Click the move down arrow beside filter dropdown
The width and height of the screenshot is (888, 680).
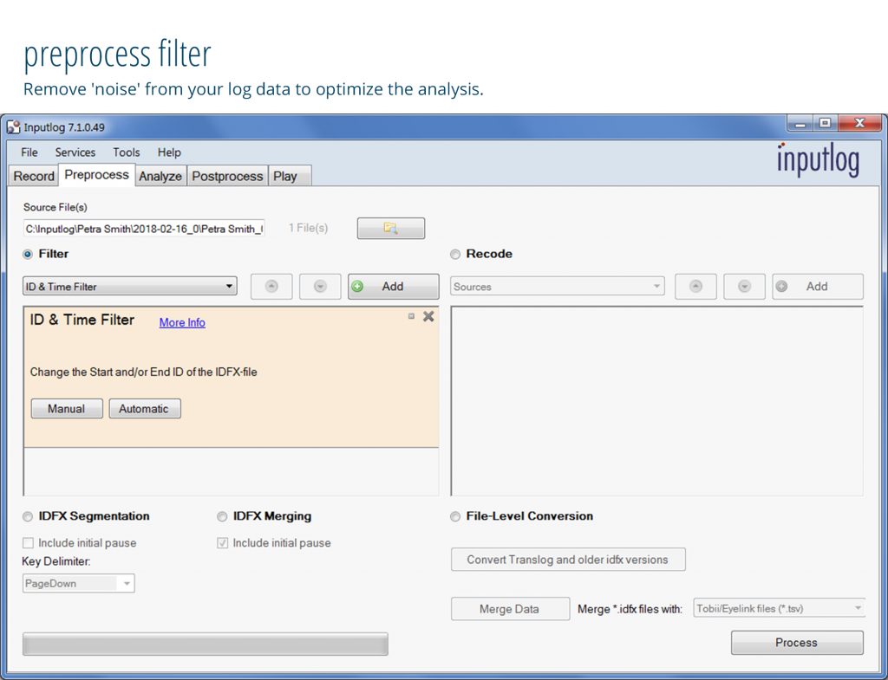pyautogui.click(x=320, y=287)
